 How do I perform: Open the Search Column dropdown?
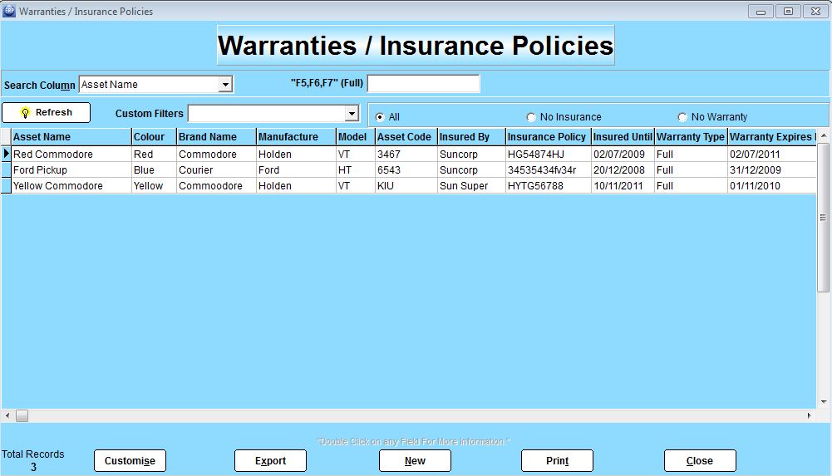tap(224, 85)
